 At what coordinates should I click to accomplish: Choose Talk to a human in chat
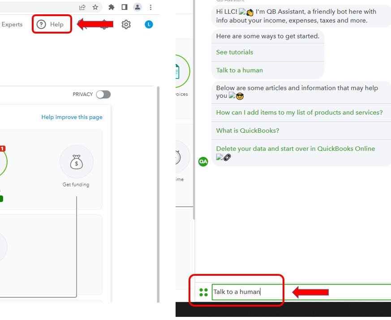(x=239, y=70)
